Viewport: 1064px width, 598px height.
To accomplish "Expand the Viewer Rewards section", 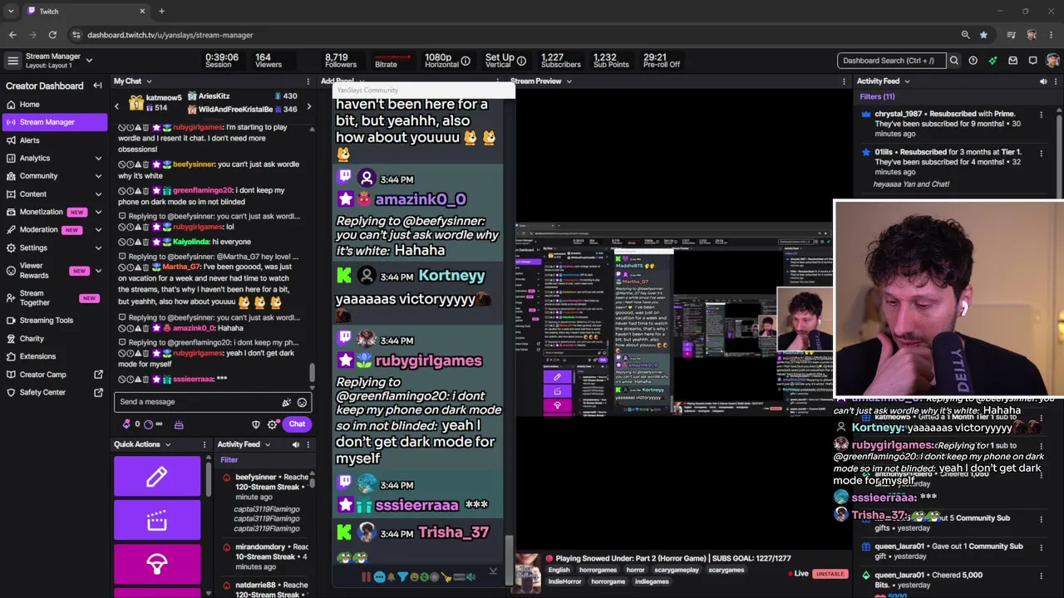I will click(x=98, y=271).
